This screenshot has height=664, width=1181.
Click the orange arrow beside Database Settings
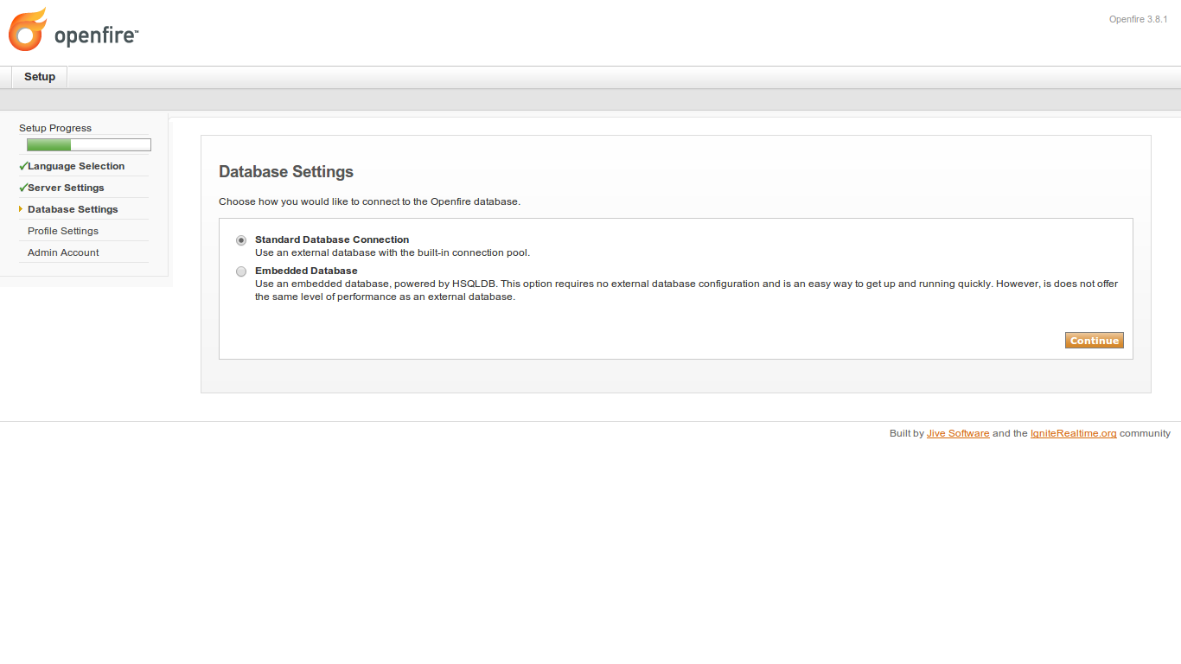click(21, 209)
